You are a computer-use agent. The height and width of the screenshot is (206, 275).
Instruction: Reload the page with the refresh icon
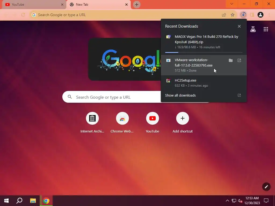tap(23, 15)
